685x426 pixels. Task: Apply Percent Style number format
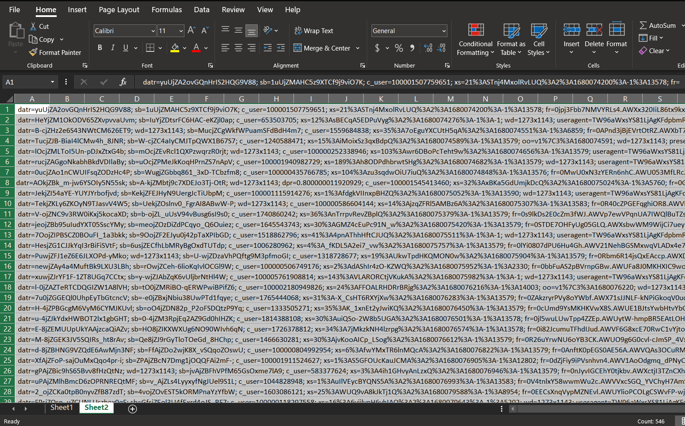pos(399,48)
